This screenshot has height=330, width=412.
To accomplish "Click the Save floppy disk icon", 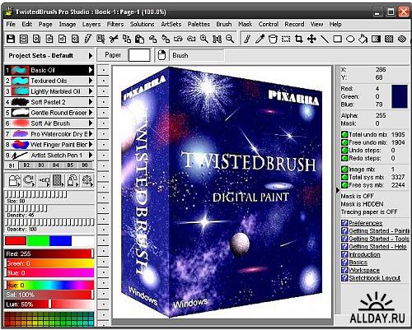I will pyautogui.click(x=11, y=39).
